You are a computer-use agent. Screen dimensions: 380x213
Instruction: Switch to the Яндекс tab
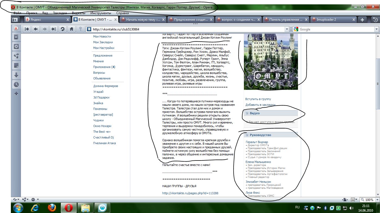click(x=48, y=20)
